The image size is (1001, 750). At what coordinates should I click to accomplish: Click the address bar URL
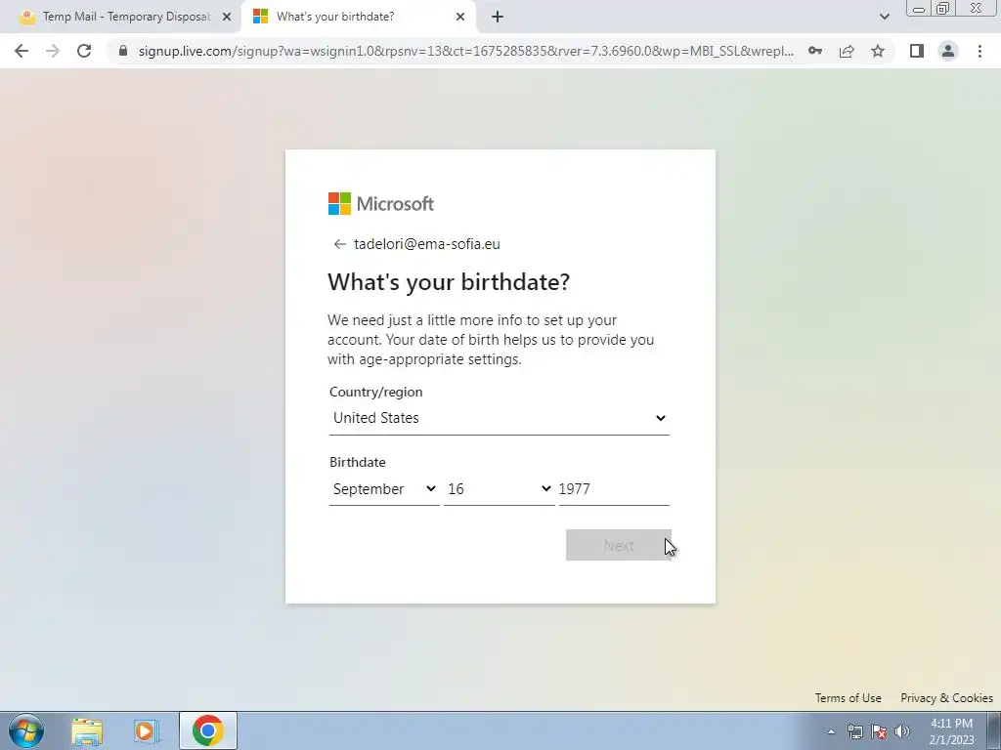tap(466, 51)
